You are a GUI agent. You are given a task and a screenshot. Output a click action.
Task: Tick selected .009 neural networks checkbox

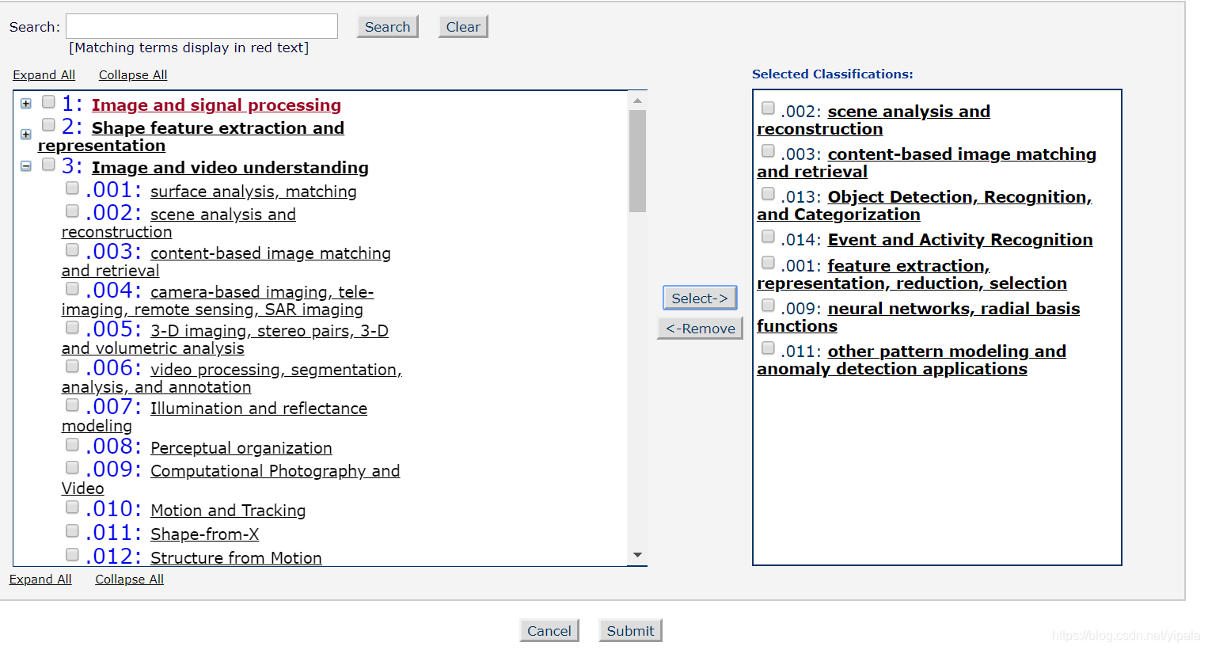(x=768, y=305)
